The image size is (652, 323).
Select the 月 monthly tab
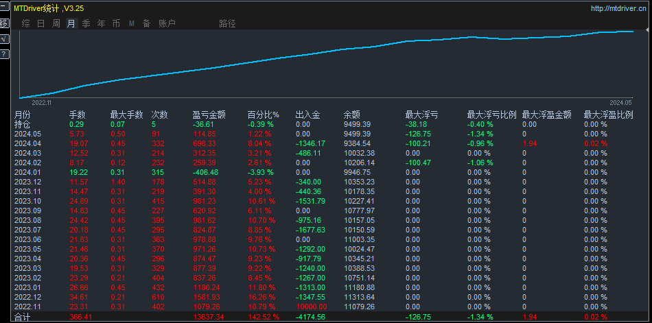71,24
